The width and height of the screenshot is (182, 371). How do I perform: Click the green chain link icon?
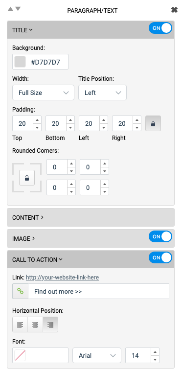(x=21, y=291)
